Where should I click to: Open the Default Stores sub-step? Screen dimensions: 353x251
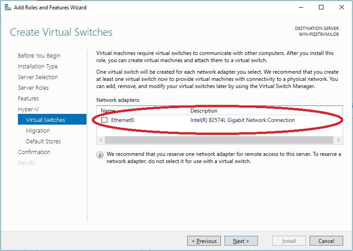(43, 142)
